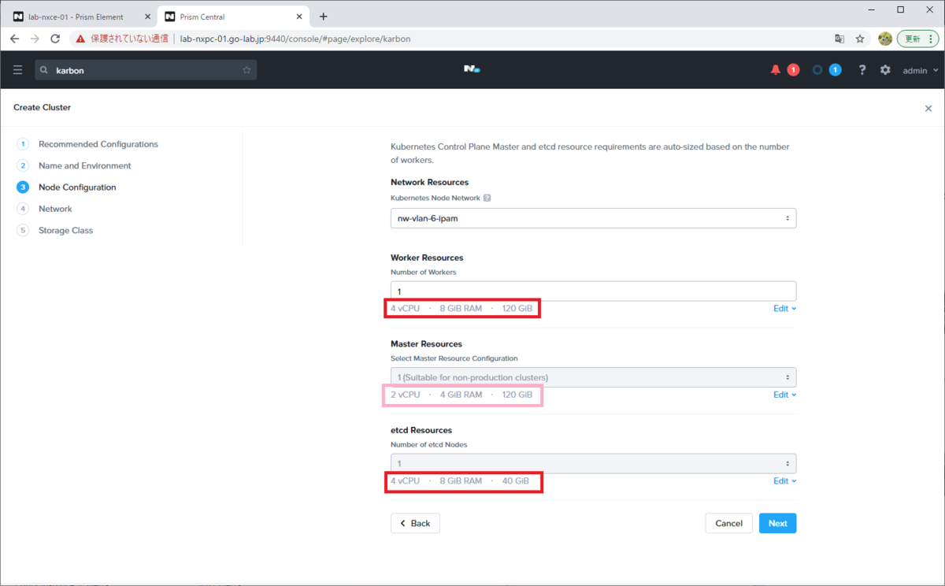
Task: Go to the Network step
Action: click(55, 209)
